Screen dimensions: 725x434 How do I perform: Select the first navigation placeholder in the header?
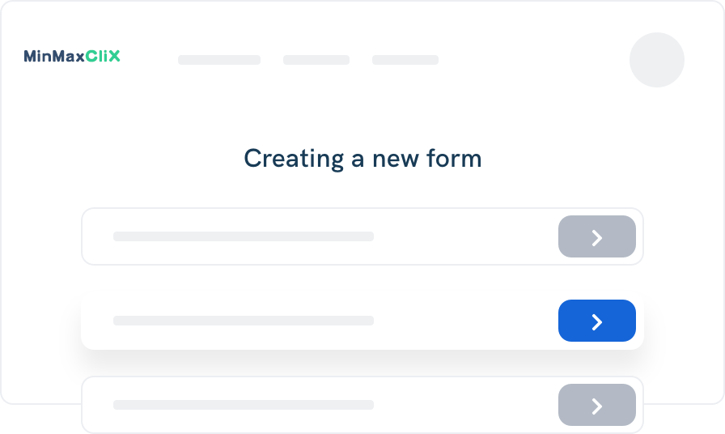pyautogui.click(x=218, y=60)
